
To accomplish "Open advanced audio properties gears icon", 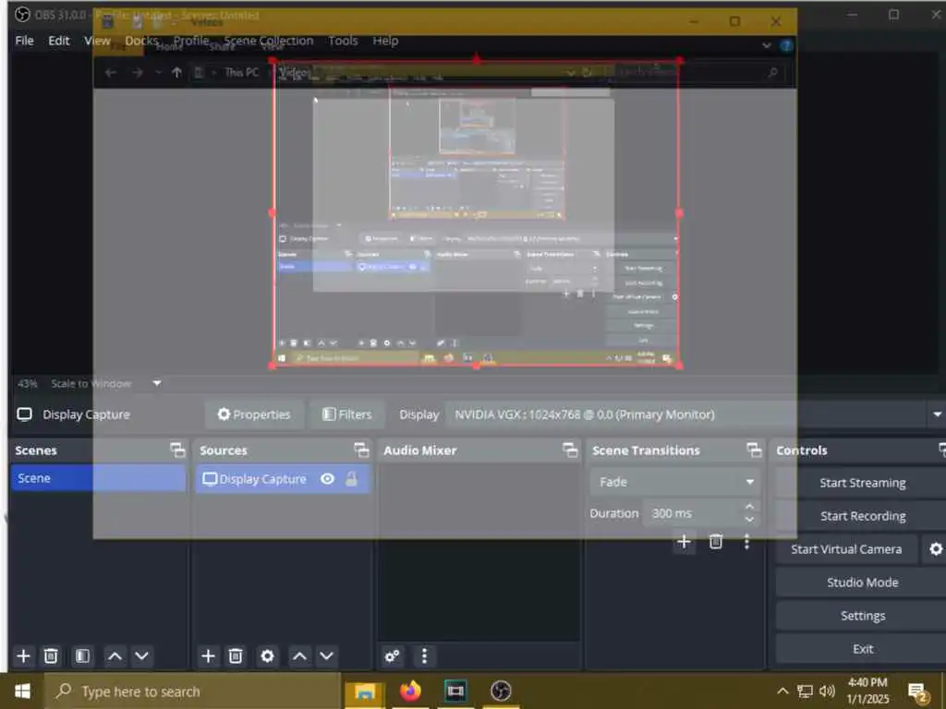I will [x=392, y=656].
